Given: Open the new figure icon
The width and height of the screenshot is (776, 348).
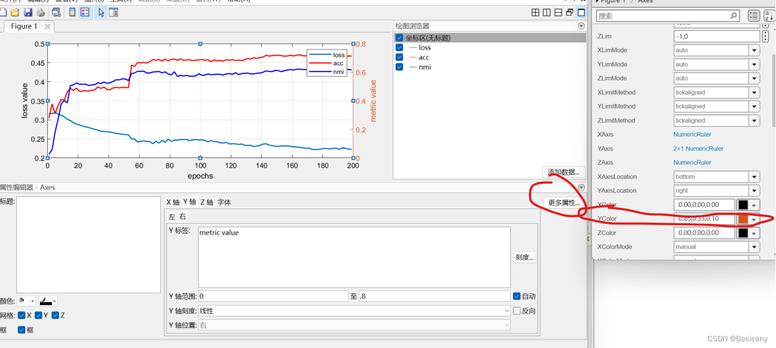Looking at the screenshot, I should 4,12.
